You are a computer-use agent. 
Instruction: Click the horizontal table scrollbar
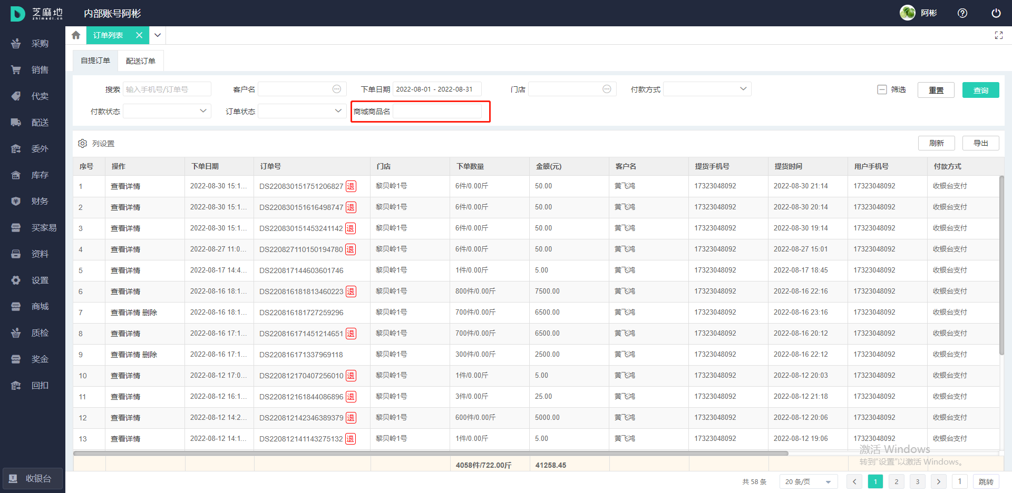(x=431, y=453)
